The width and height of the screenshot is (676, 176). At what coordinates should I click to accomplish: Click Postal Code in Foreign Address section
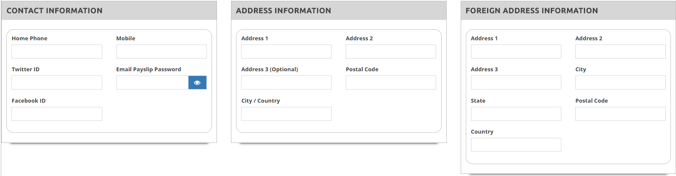[620, 114]
